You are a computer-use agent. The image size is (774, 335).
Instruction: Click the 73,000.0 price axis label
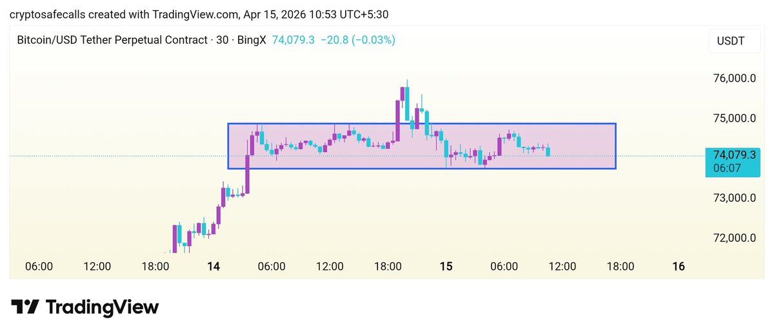point(734,198)
